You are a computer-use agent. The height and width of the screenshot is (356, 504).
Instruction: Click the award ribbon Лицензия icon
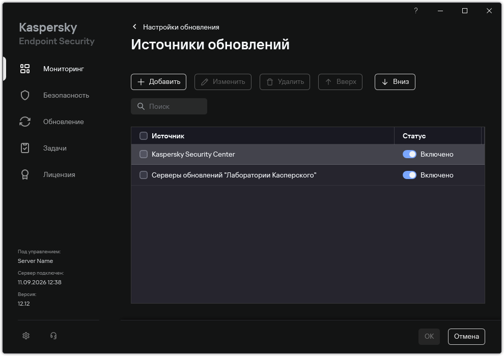coord(25,174)
